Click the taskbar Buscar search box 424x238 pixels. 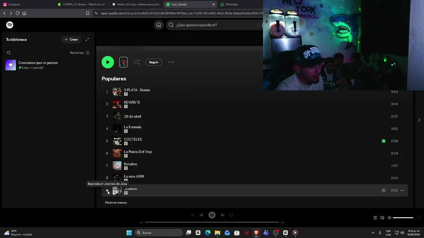[159, 233]
